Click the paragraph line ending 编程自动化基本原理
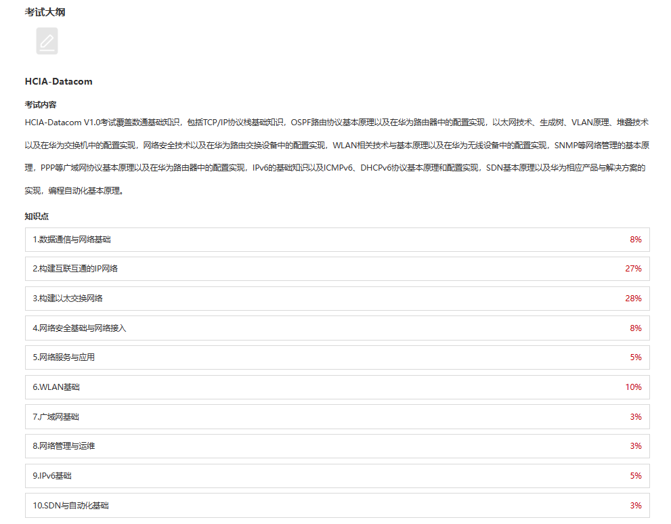This screenshot has height=524, width=671. (x=74, y=191)
